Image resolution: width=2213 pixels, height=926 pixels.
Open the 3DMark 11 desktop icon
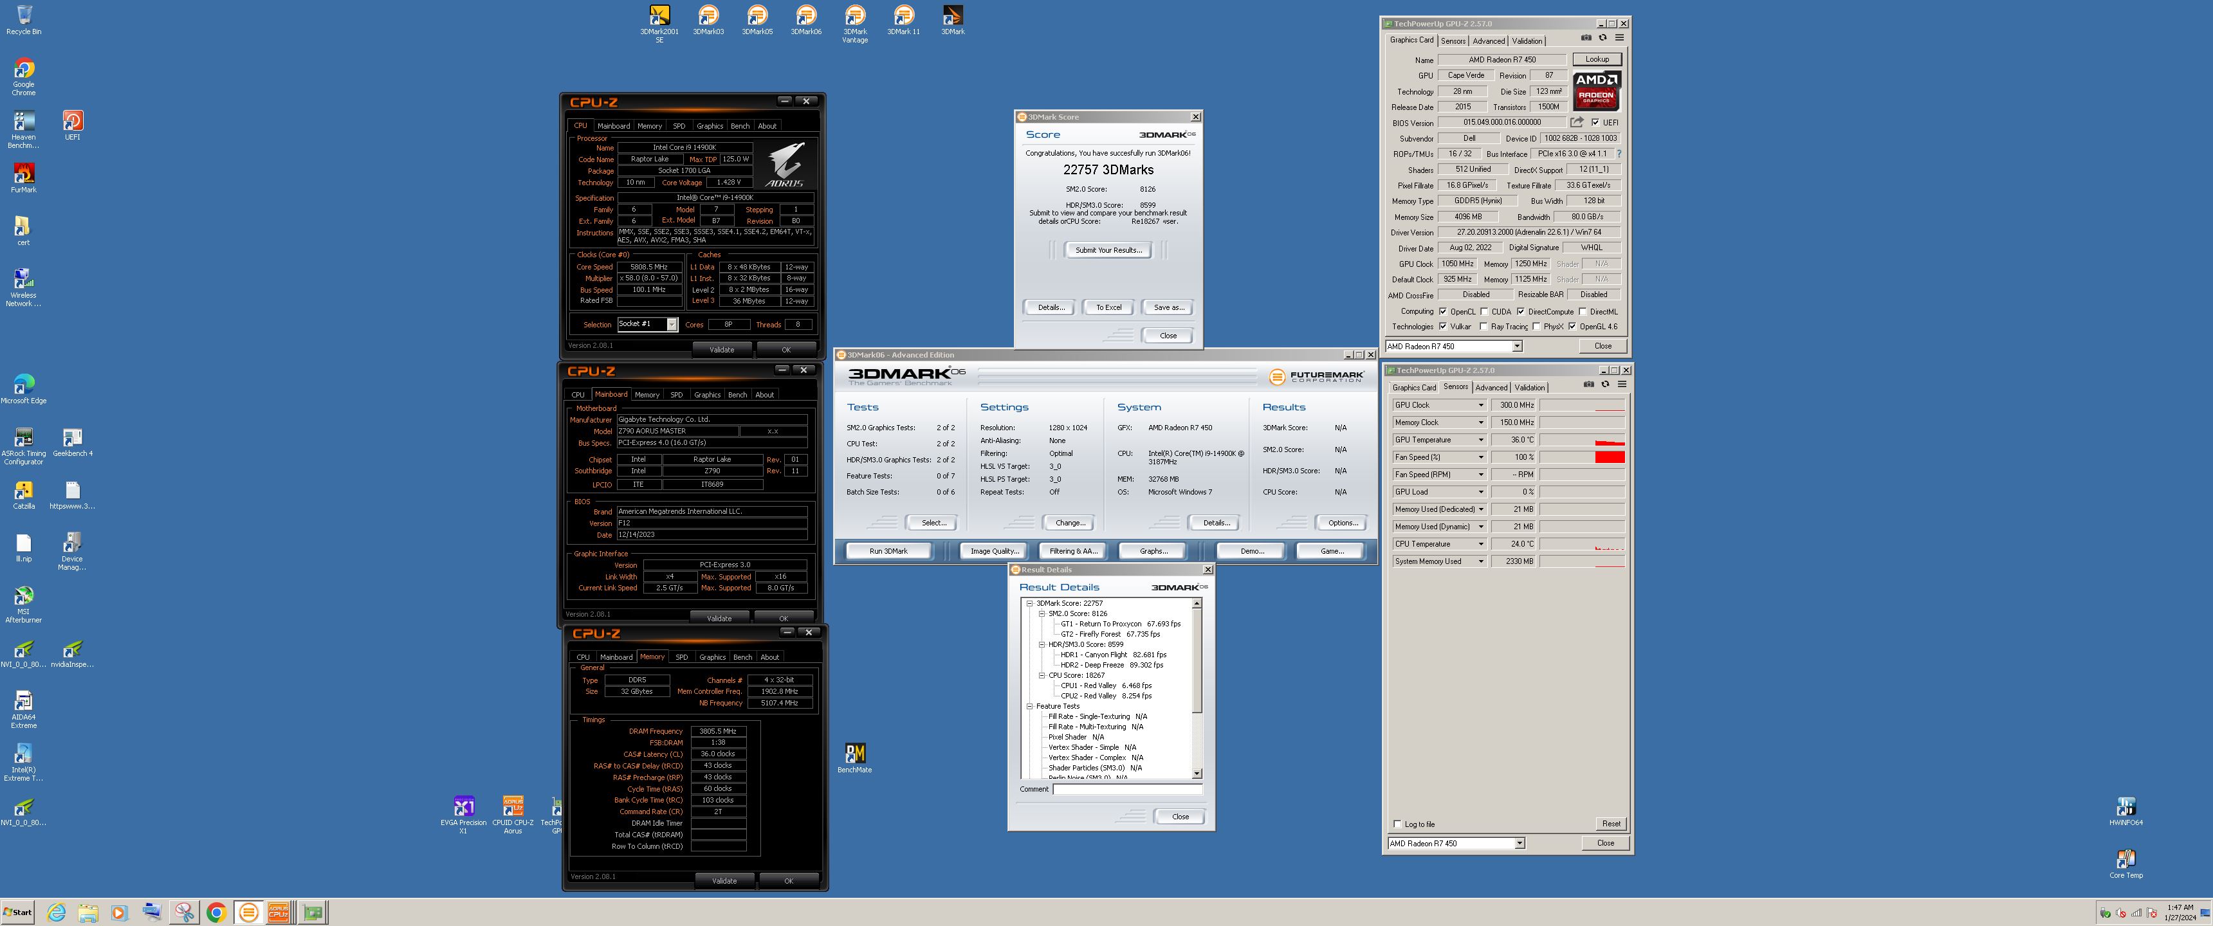coord(904,21)
